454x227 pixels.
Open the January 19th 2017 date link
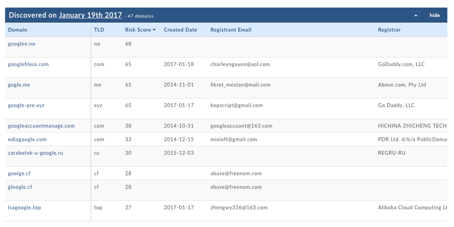tap(90, 15)
